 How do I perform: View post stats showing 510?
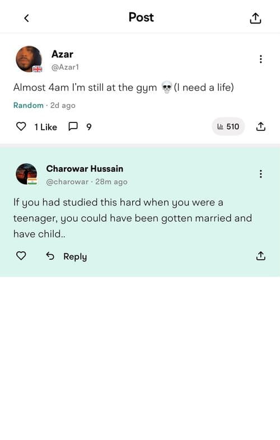pos(228,127)
